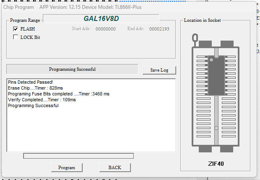Click the Start Adr value 00000000
Image resolution: width=260 pixels, height=180 pixels.
tap(106, 29)
